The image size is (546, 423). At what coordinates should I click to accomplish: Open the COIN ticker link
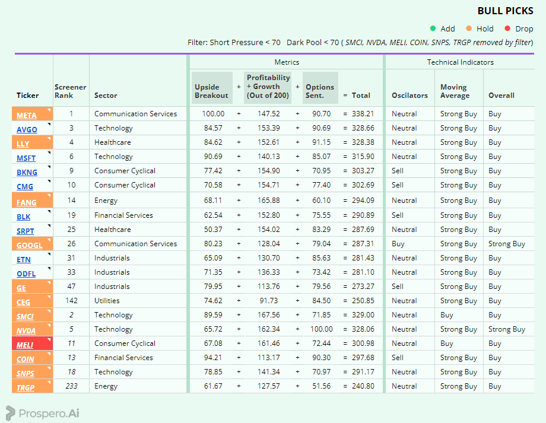point(26,360)
